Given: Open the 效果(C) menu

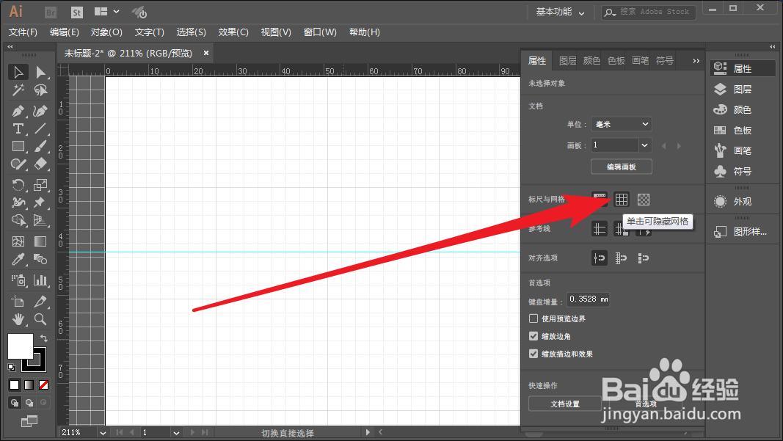Looking at the screenshot, I should pos(233,32).
